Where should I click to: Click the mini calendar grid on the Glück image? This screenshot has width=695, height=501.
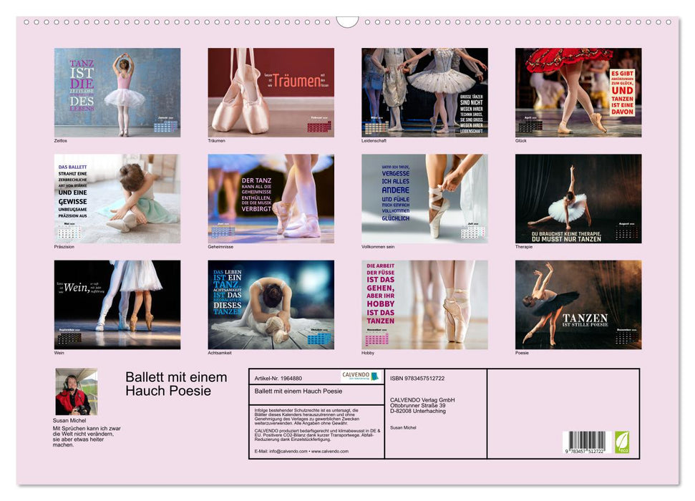(531, 126)
